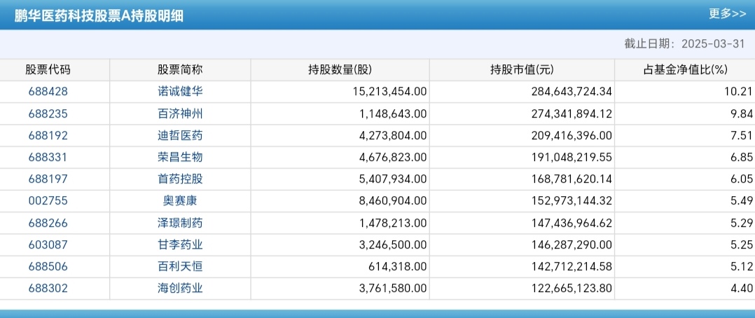Click the 持股市值(元) column header
The image size is (755, 318).
pos(522,69)
